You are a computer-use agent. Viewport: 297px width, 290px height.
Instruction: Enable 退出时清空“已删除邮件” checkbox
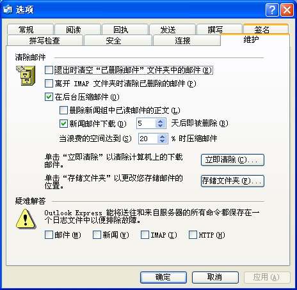pyautogui.click(x=49, y=70)
